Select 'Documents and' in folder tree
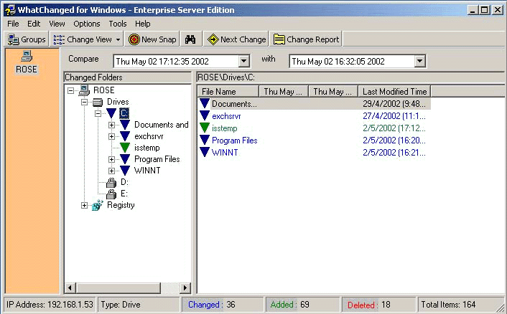 coord(162,125)
